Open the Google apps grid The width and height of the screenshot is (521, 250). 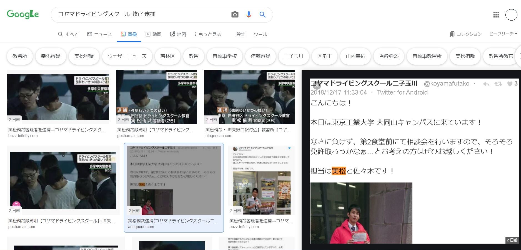[496, 15]
